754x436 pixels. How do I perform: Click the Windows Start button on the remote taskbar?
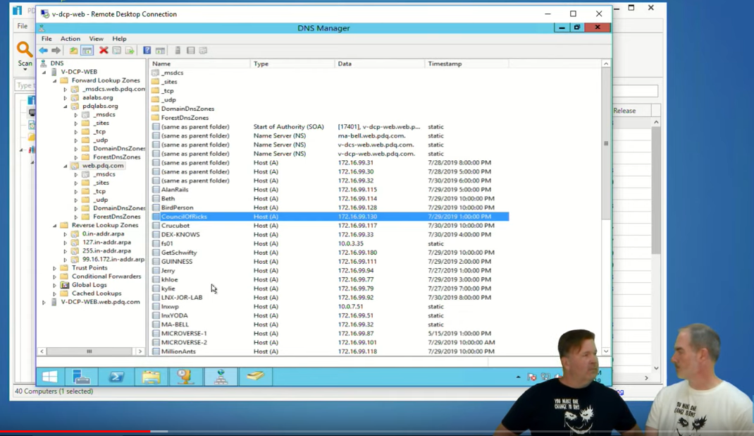click(x=50, y=377)
